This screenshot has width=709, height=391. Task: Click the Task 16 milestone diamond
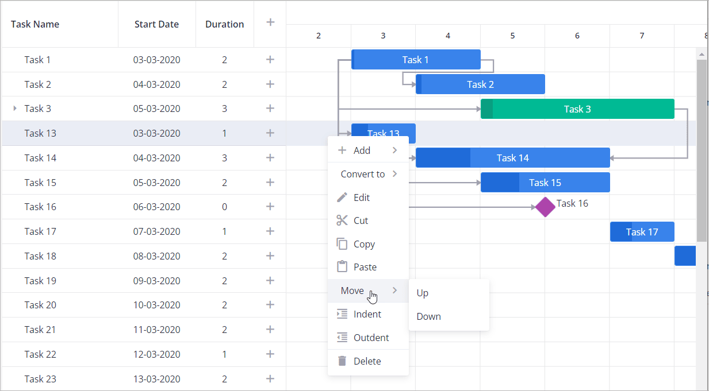coord(545,207)
